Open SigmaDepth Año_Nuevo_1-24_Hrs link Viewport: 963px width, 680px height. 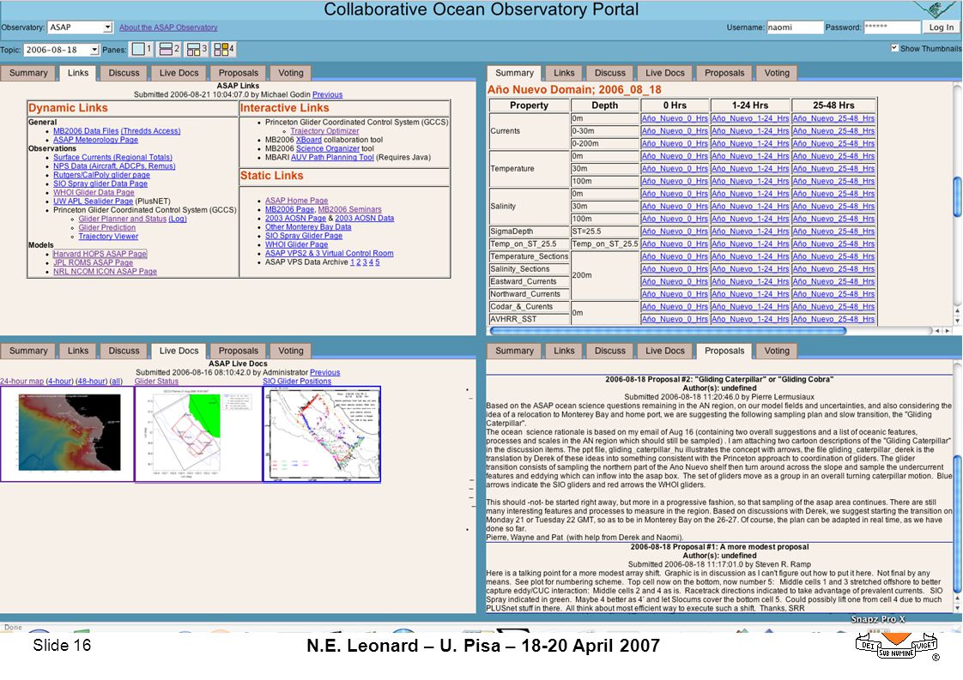750,232
